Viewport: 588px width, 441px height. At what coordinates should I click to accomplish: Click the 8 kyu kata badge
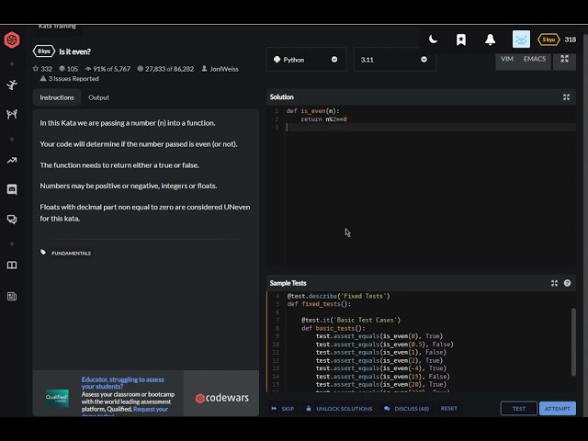(44, 51)
